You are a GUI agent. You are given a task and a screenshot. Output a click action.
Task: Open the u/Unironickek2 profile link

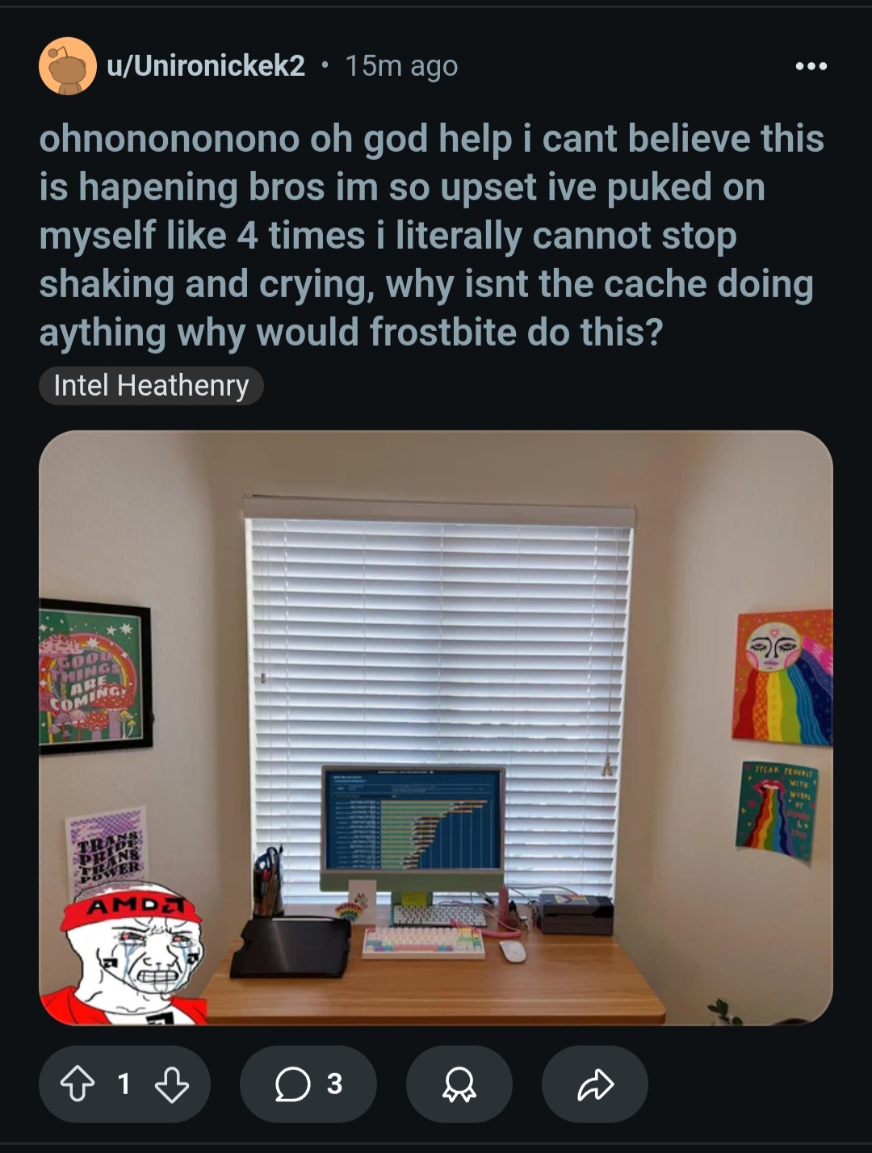[x=206, y=66]
